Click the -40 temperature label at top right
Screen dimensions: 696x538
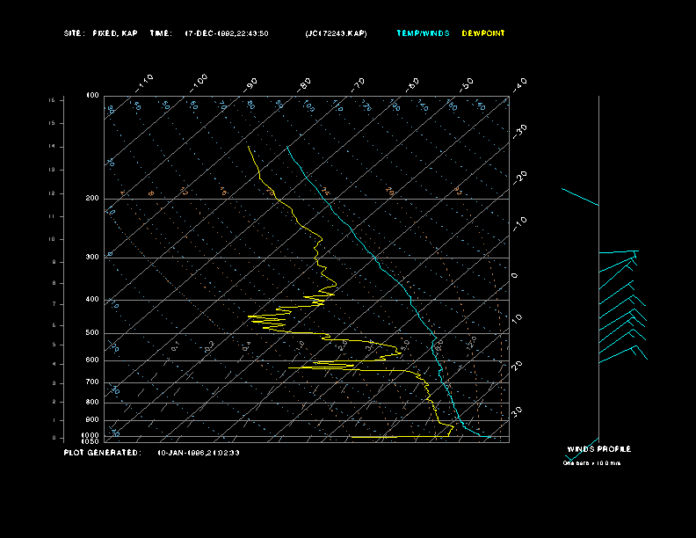[x=519, y=84]
